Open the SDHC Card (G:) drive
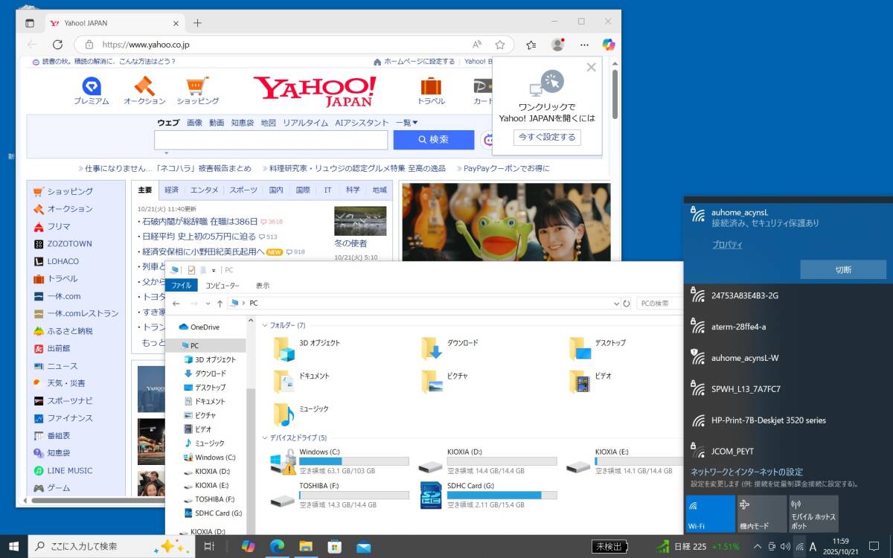Screen dimensions: 893x558 tap(431, 496)
